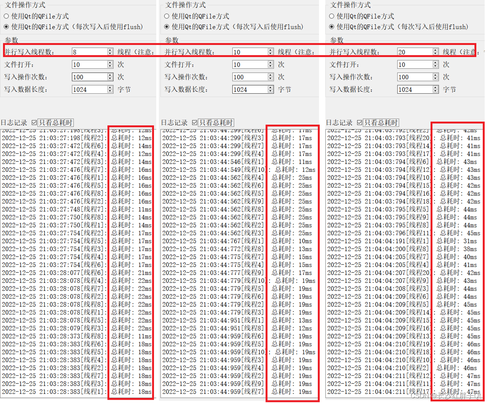This screenshot has height=403, width=487.
Task: Increase 写入数据长度 spinner in 10-thread panel
Action: (271, 87)
